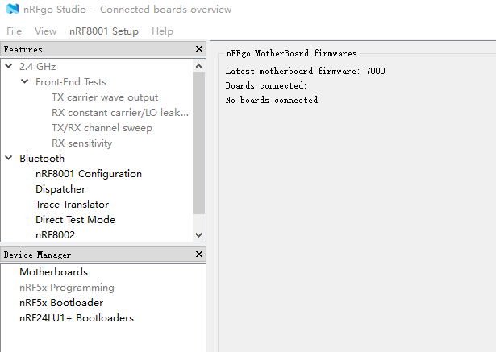
Task: Open nRF8001 Configuration
Action: [89, 174]
